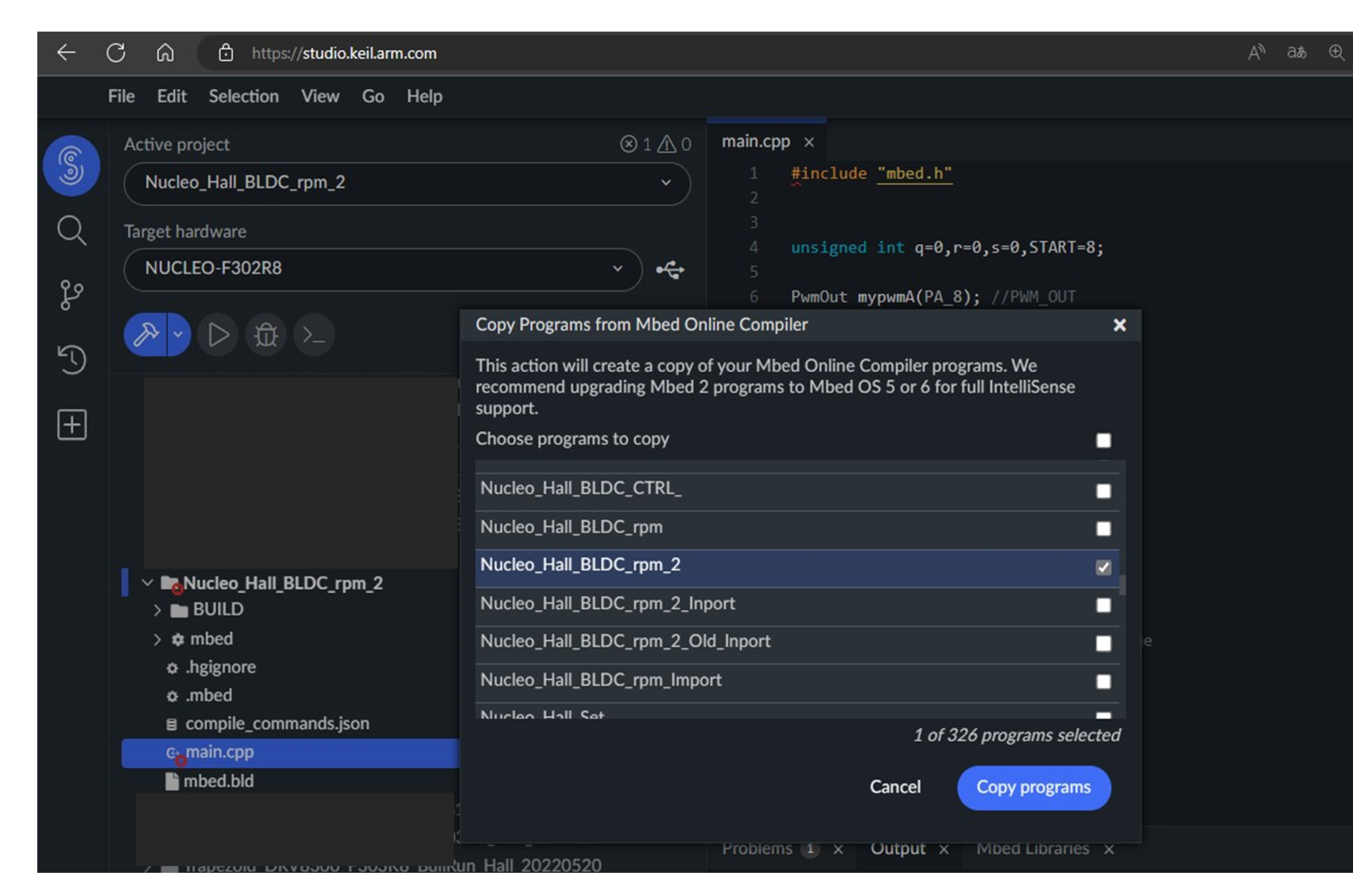Switch to the Output tab
Viewport: 1353px width, 892px height.
(x=897, y=848)
